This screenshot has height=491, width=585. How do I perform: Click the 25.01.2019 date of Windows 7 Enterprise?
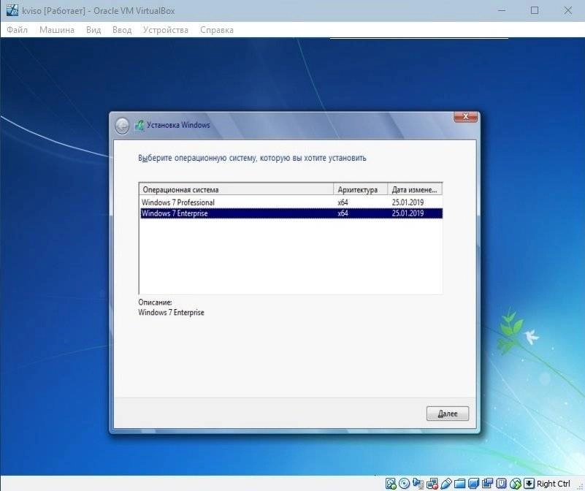coord(408,213)
